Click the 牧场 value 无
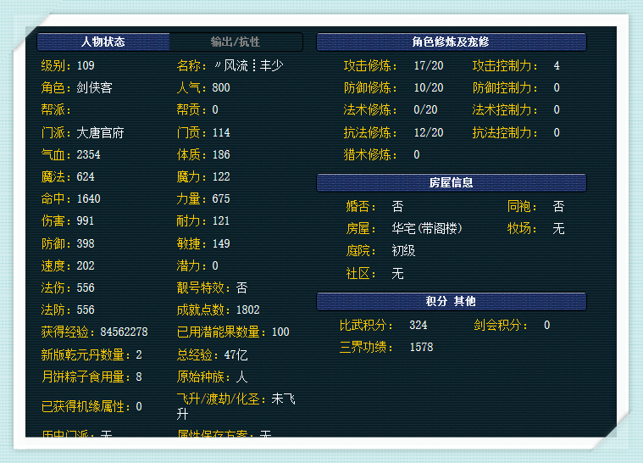This screenshot has height=463, width=643. (x=558, y=229)
